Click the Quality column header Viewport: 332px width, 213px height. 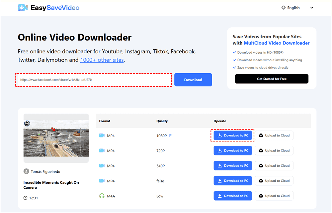pos(162,121)
